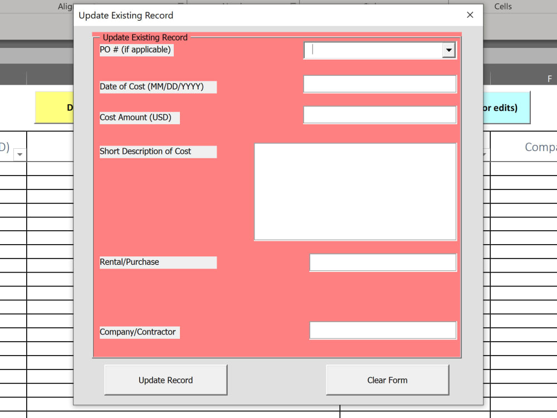Click inside the Short Description of Cost box

[355, 192]
